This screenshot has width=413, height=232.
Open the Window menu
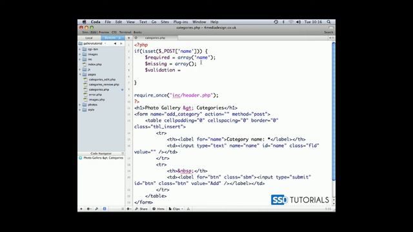(199, 22)
